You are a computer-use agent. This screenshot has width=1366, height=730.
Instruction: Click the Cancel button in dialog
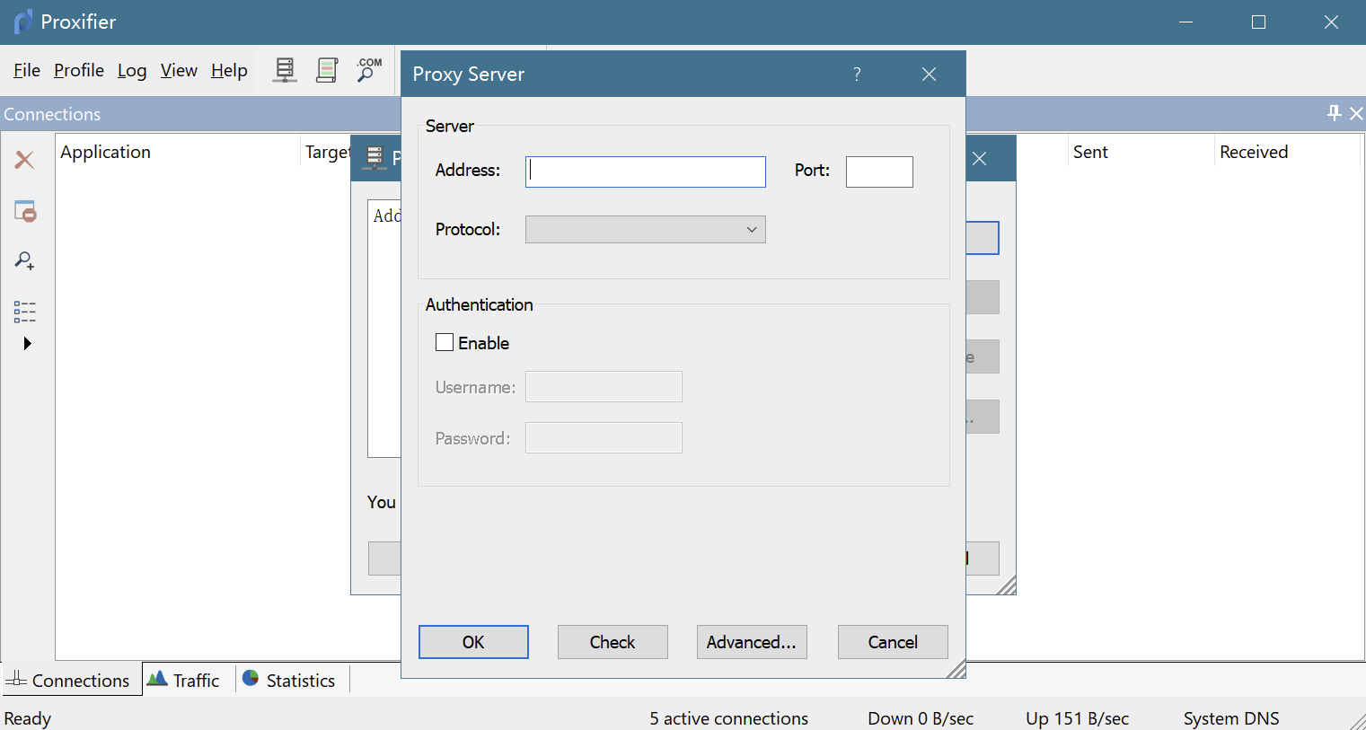[x=893, y=642]
